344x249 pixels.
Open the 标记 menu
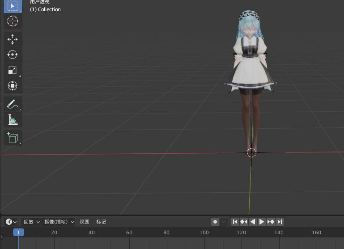click(101, 222)
